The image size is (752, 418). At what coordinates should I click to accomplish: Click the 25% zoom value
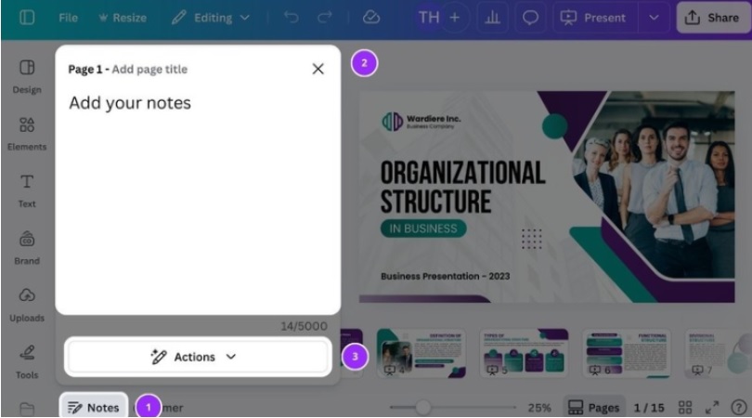[539, 408]
